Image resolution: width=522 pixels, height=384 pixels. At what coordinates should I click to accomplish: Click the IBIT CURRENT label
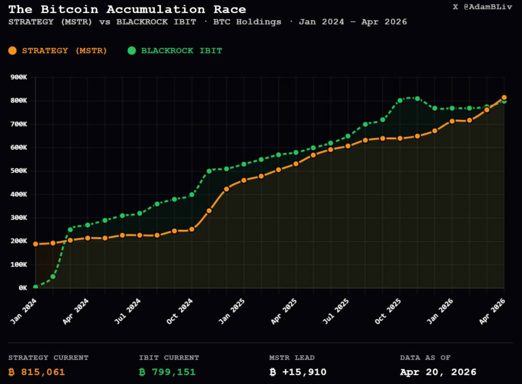click(x=169, y=358)
